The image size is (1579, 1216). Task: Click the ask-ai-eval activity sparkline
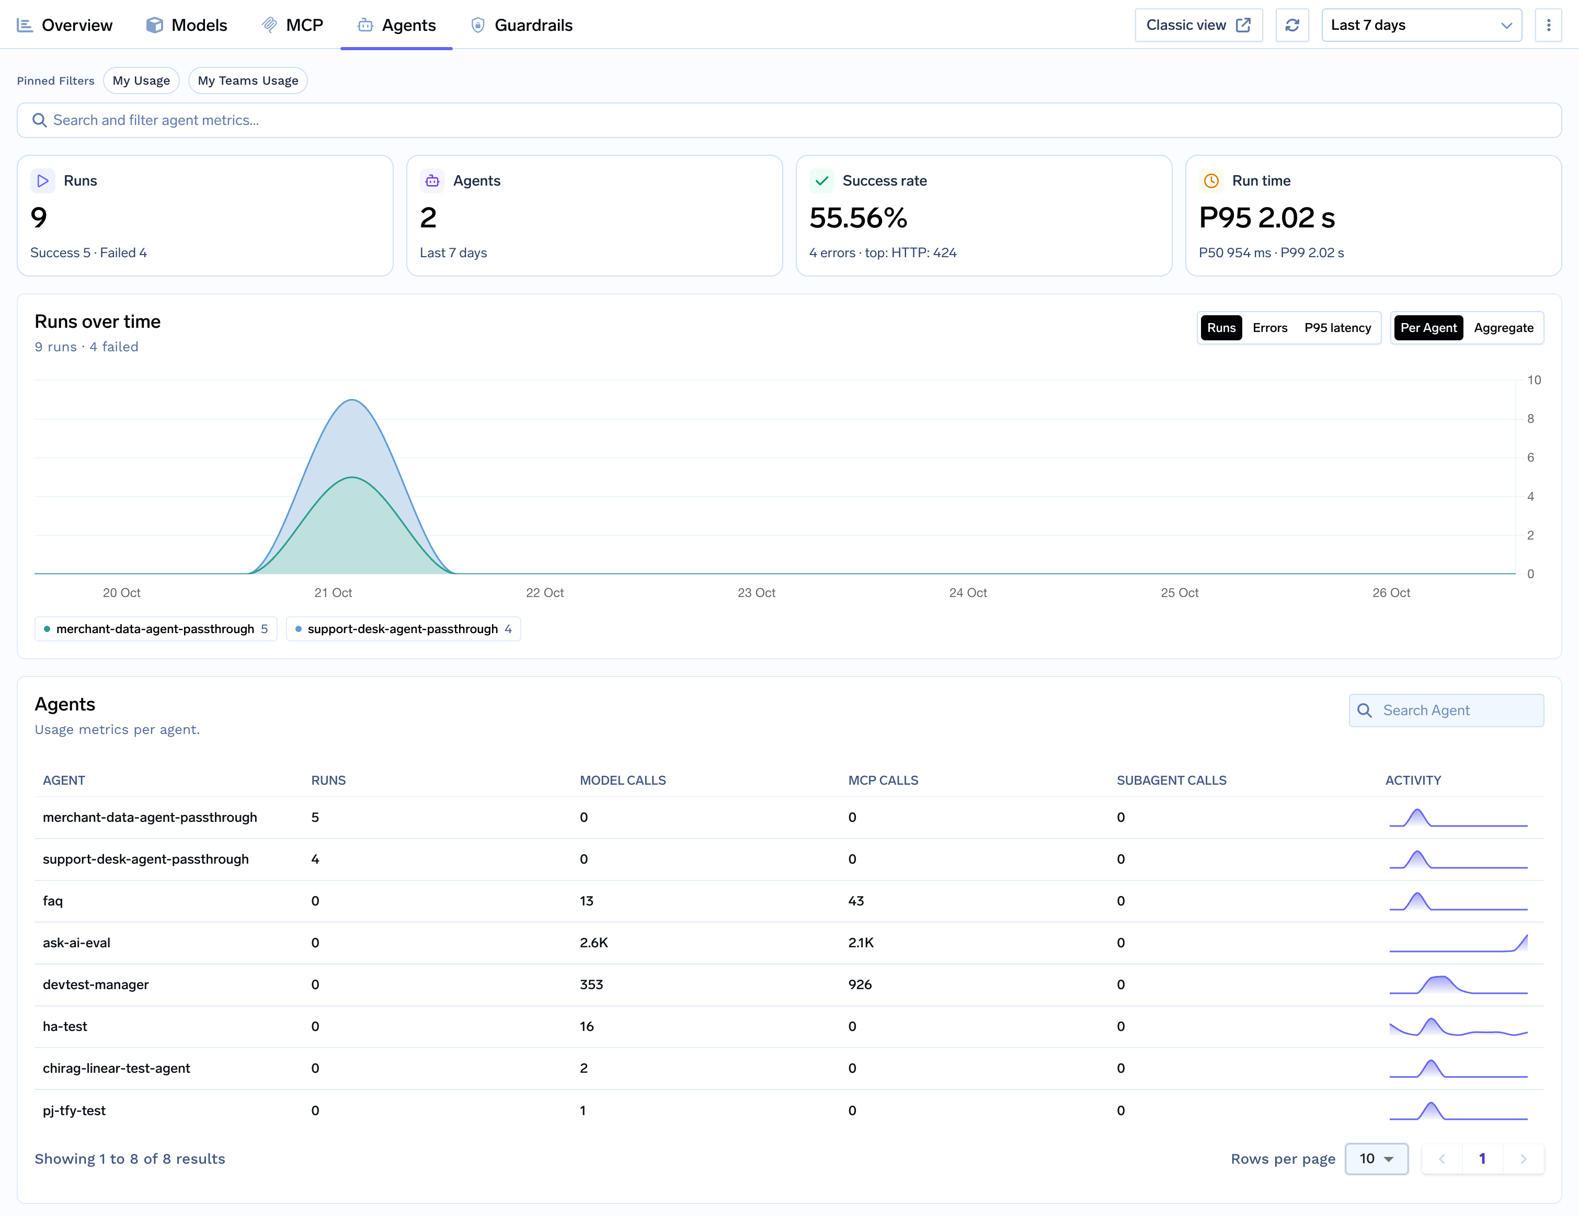point(1458,943)
